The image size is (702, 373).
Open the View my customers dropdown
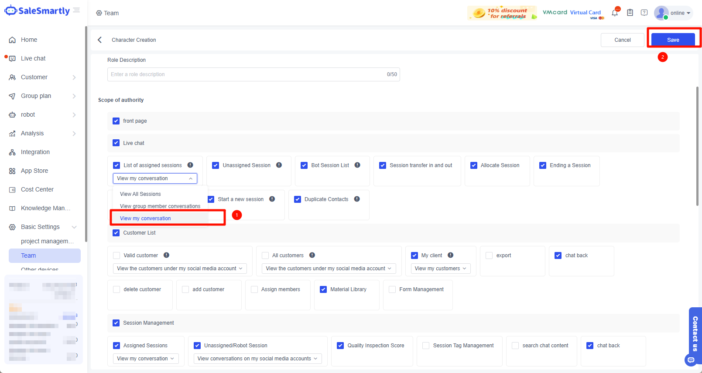440,269
